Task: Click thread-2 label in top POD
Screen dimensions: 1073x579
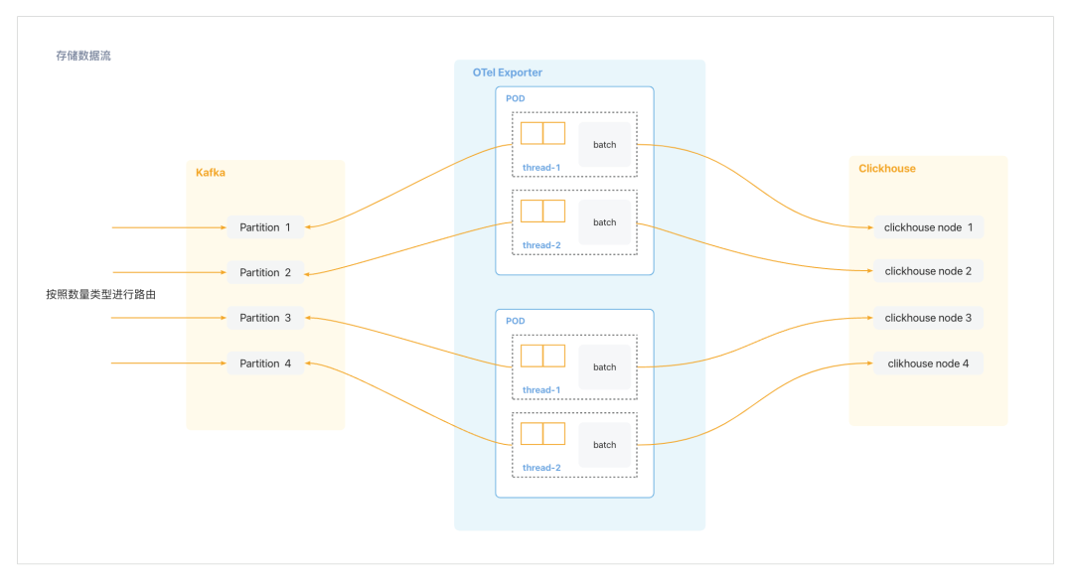Action: (x=541, y=245)
